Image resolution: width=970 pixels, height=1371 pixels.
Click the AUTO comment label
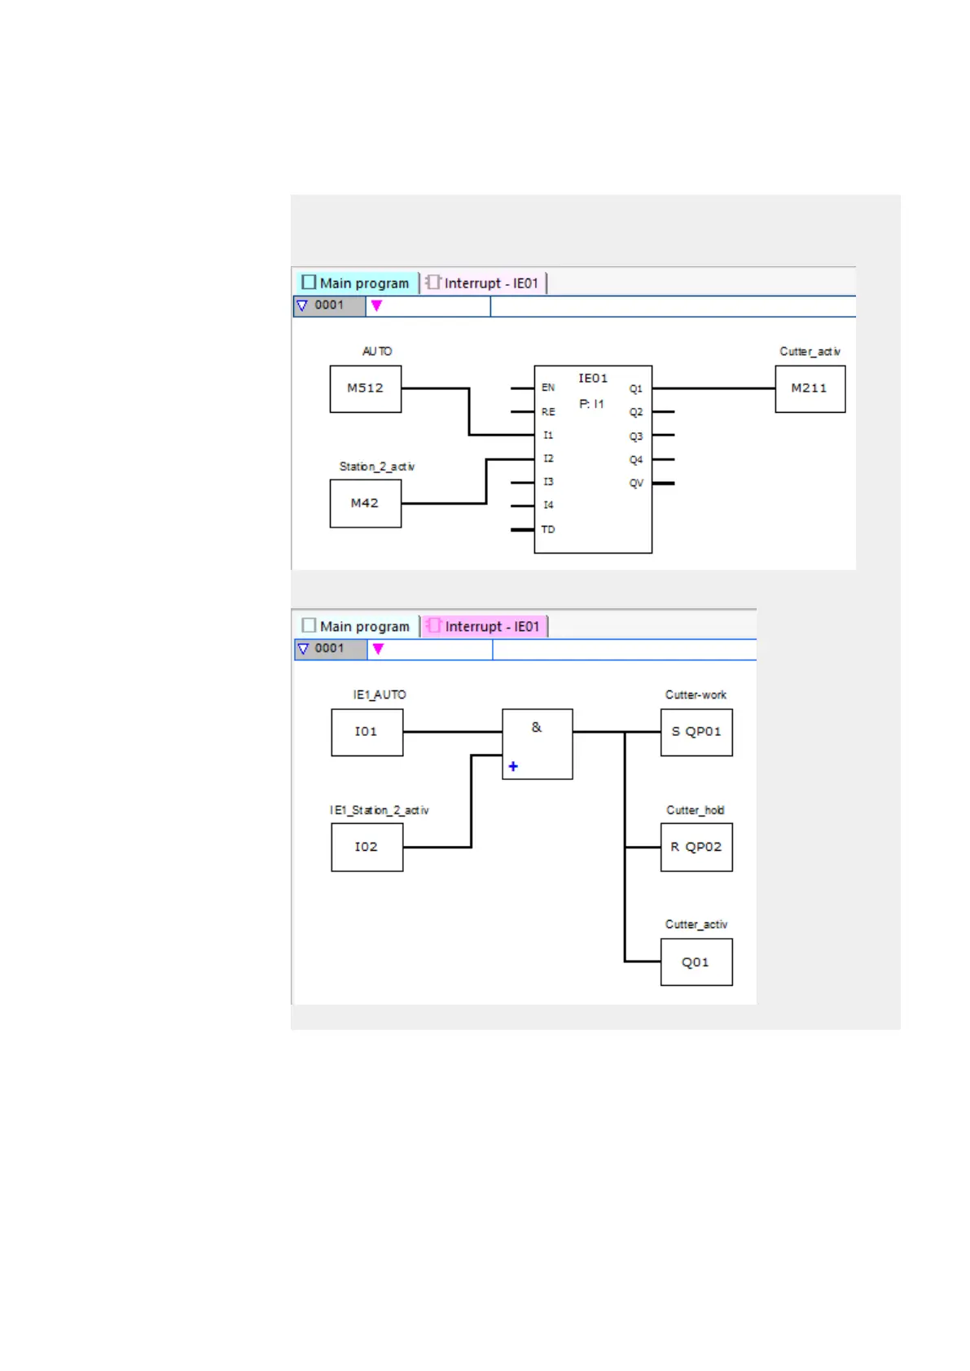click(x=377, y=352)
